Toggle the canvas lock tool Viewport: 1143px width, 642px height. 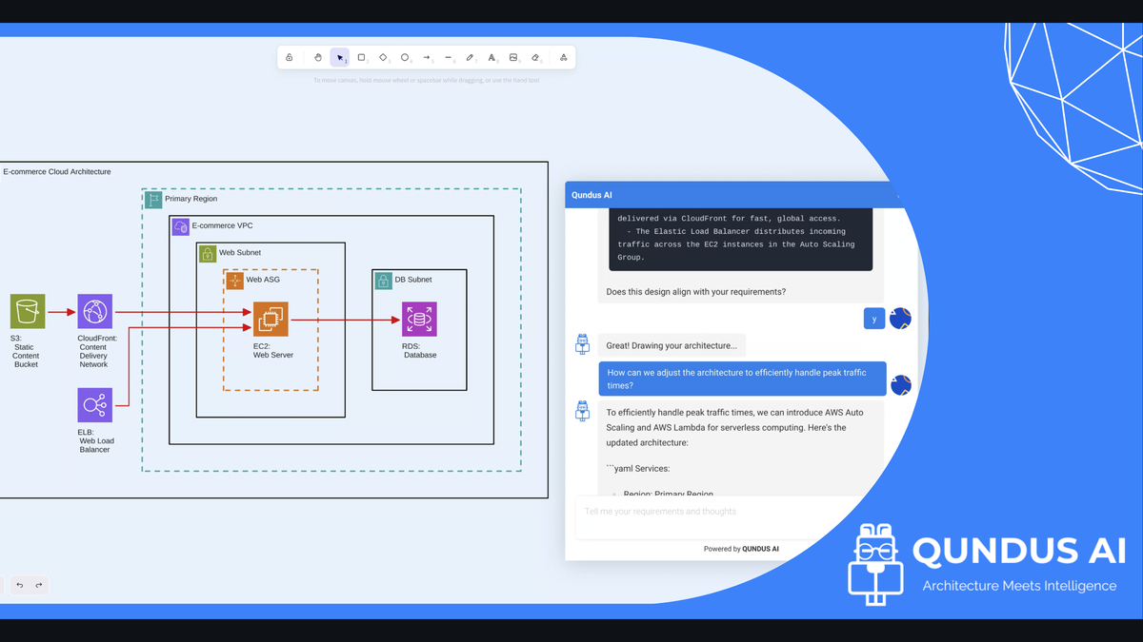(x=290, y=58)
